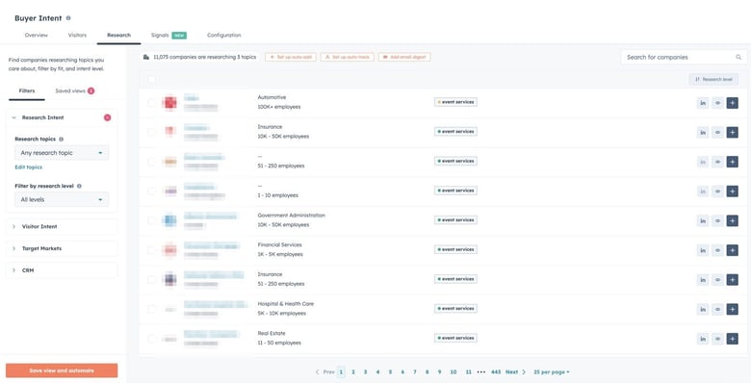Check the box for the Automotive company row
The image size is (751, 383).
pyautogui.click(x=151, y=102)
